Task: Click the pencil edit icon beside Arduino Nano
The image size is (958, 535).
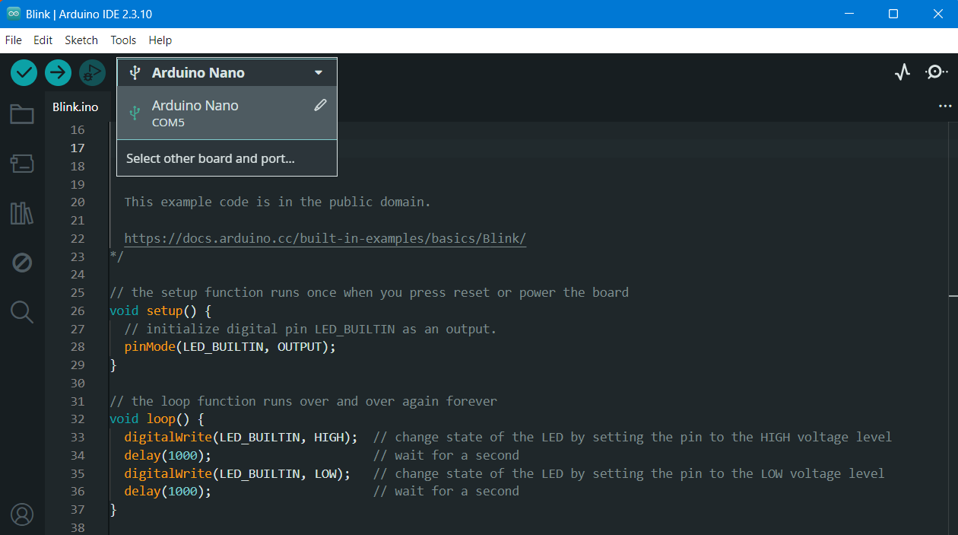Action: pyautogui.click(x=320, y=105)
